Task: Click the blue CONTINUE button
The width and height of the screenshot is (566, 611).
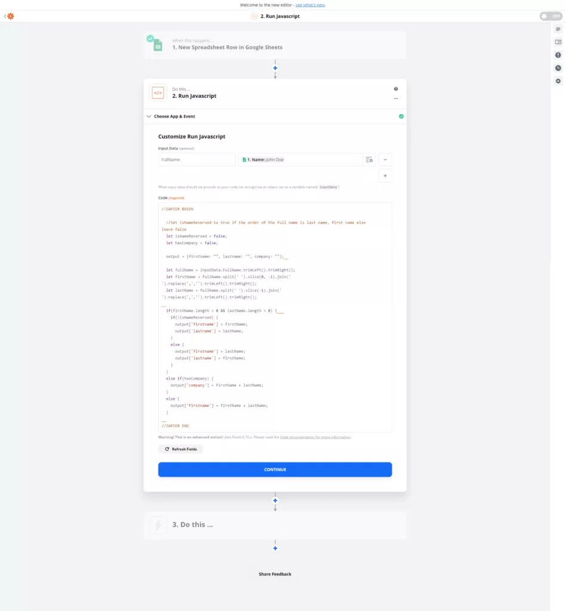Action: [x=275, y=470]
